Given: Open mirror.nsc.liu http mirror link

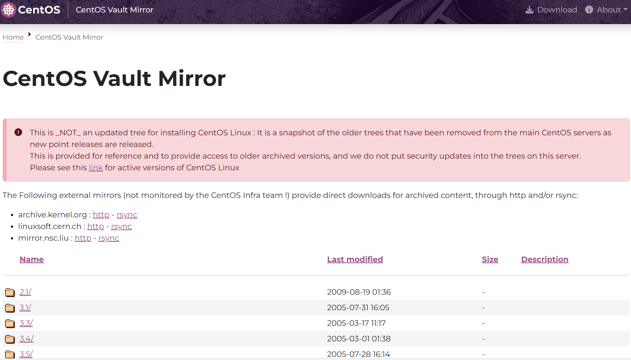Looking at the screenshot, I should [83, 238].
